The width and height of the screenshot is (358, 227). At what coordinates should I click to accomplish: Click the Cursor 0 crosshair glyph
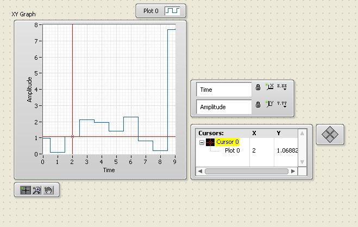point(210,142)
